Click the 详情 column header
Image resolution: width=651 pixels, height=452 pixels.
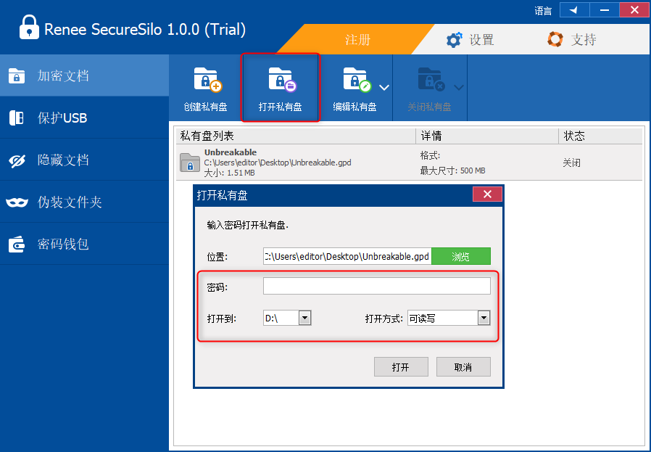(x=487, y=136)
